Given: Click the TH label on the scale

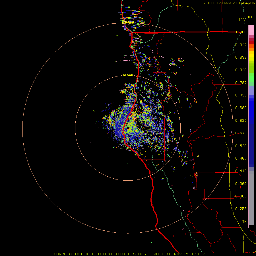Looking at the screenshot, I should [x=244, y=222].
